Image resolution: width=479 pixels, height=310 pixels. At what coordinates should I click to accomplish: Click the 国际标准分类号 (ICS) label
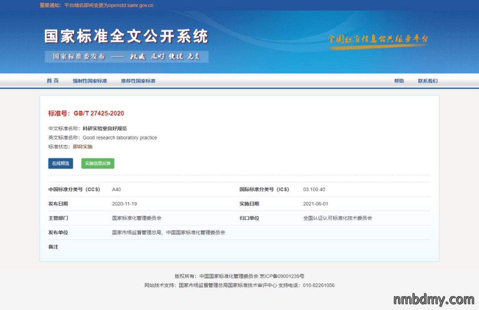(x=264, y=190)
